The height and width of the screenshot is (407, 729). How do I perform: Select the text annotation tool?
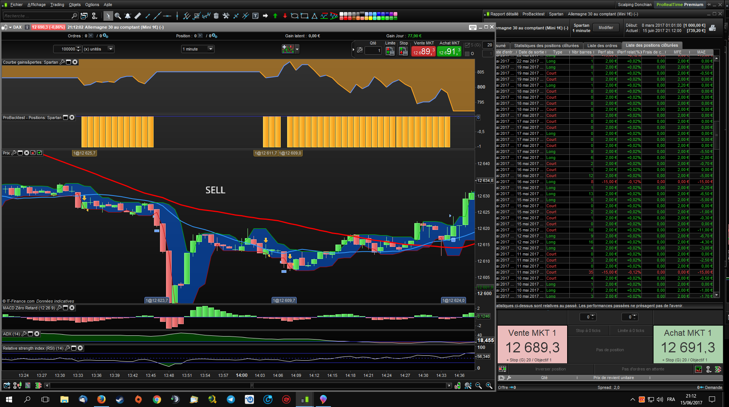255,16
